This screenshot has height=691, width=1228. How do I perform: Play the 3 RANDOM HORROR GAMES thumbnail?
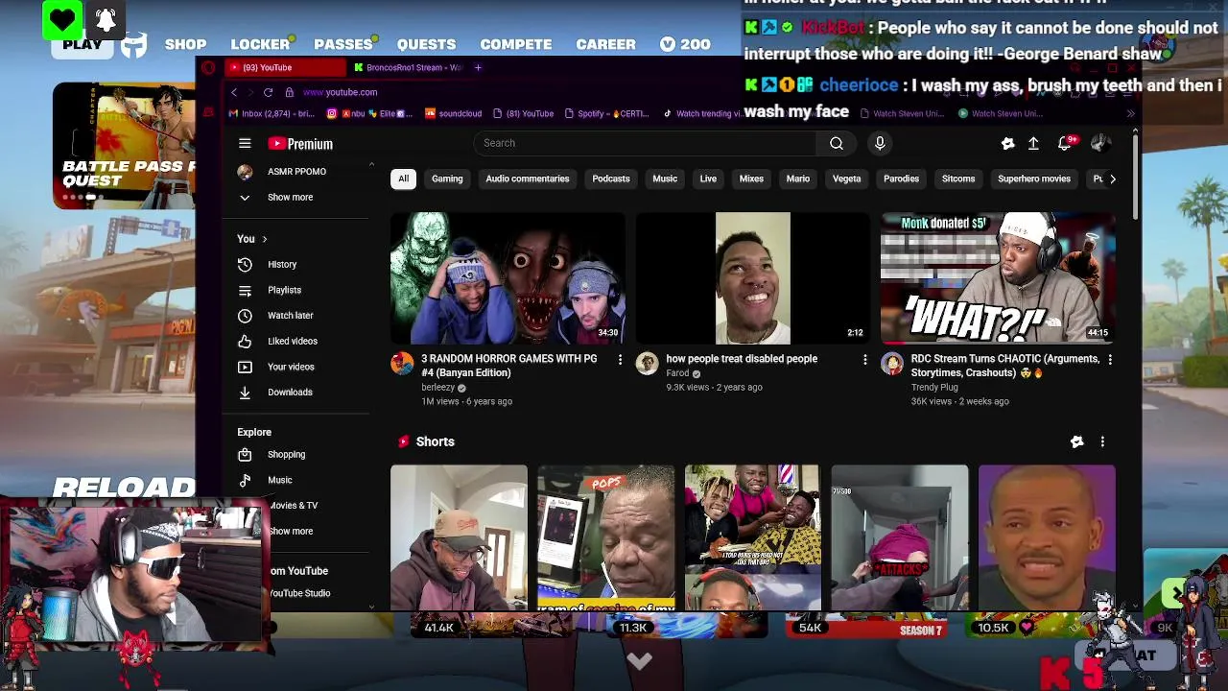(508, 278)
